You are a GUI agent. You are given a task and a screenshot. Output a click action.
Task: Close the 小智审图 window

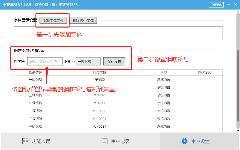[235, 5]
